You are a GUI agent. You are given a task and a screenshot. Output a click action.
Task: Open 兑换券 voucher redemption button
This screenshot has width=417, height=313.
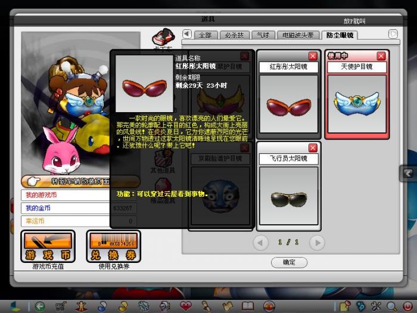(x=114, y=246)
